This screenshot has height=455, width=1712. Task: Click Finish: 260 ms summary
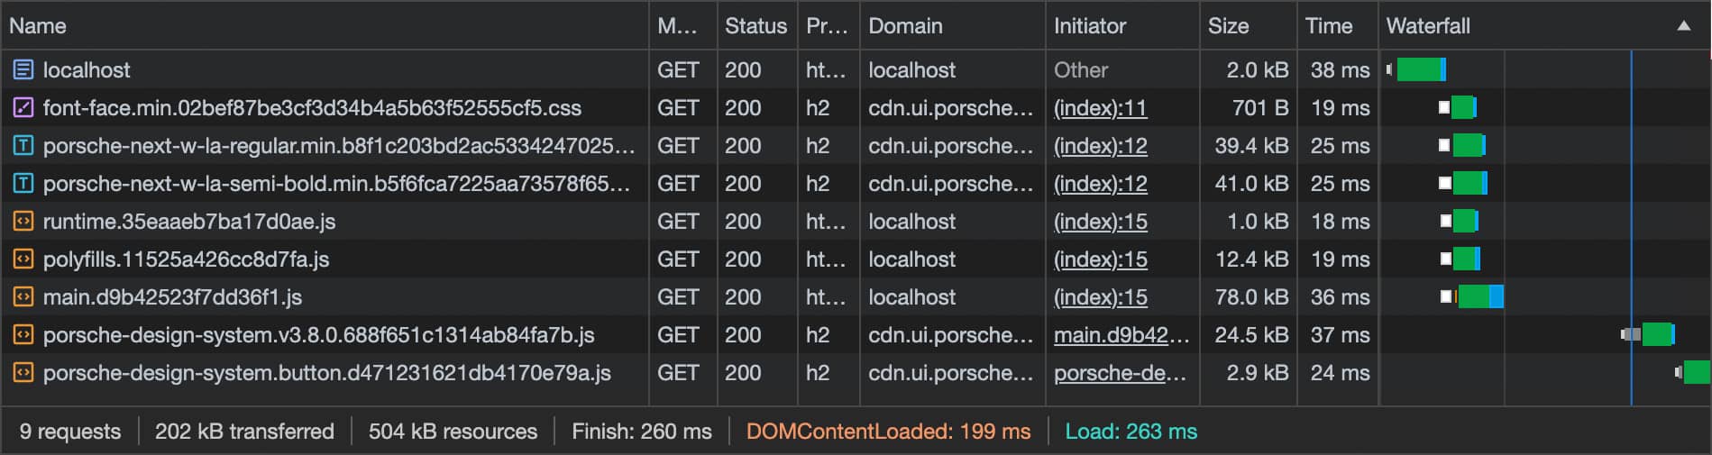pyautogui.click(x=642, y=432)
